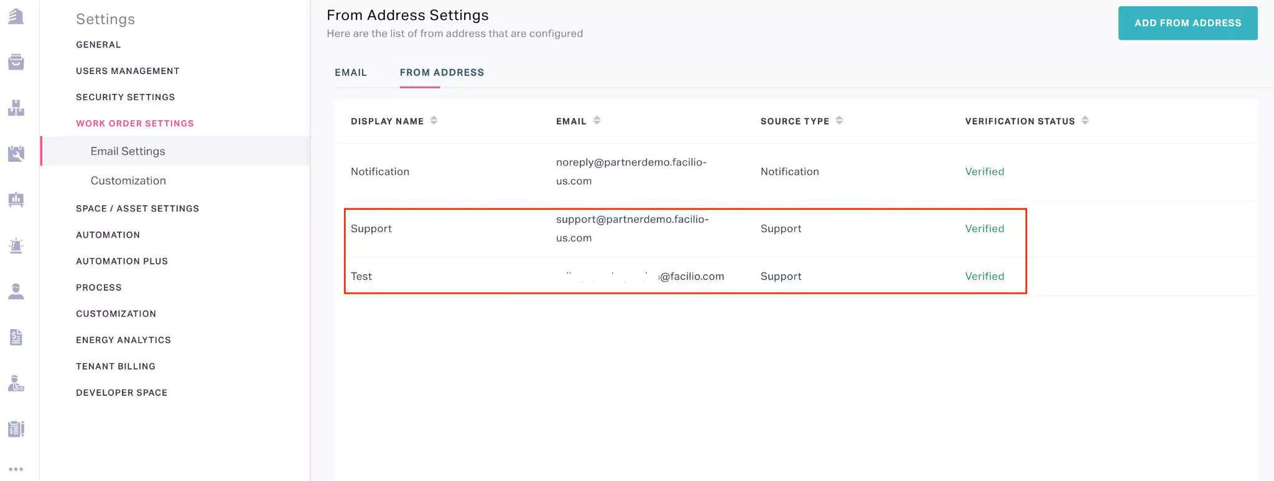Show more modules via ellipsis icon
This screenshot has width=1274, height=481.
[16, 469]
